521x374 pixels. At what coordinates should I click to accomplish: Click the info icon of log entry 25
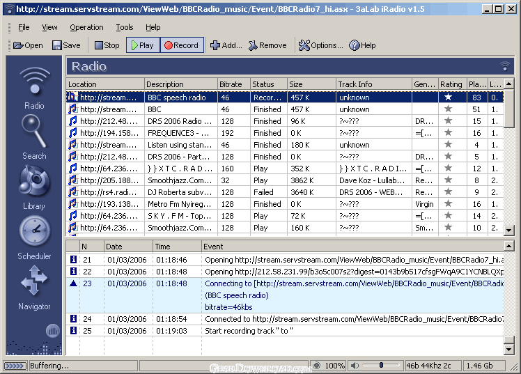tap(73, 331)
